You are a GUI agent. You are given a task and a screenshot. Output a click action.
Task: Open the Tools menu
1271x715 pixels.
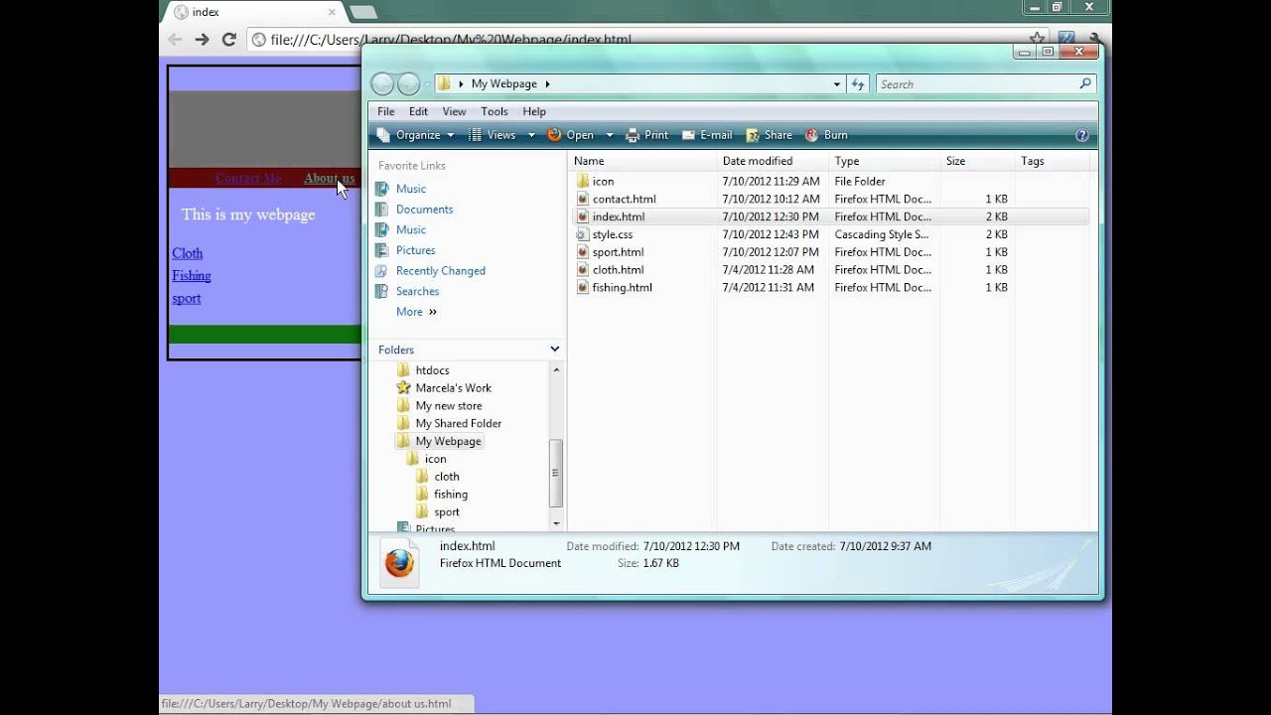pyautogui.click(x=494, y=111)
